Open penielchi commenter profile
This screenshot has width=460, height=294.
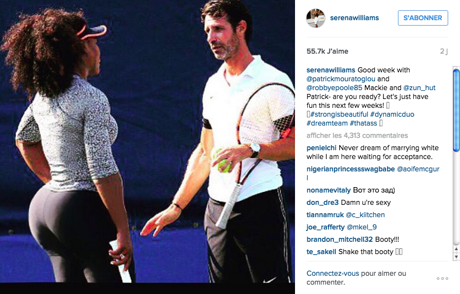(x=322, y=148)
